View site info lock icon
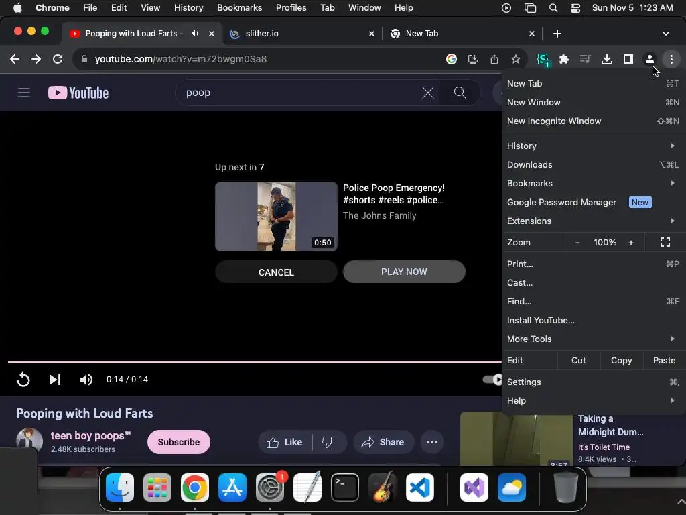686x515 pixels. click(84, 59)
